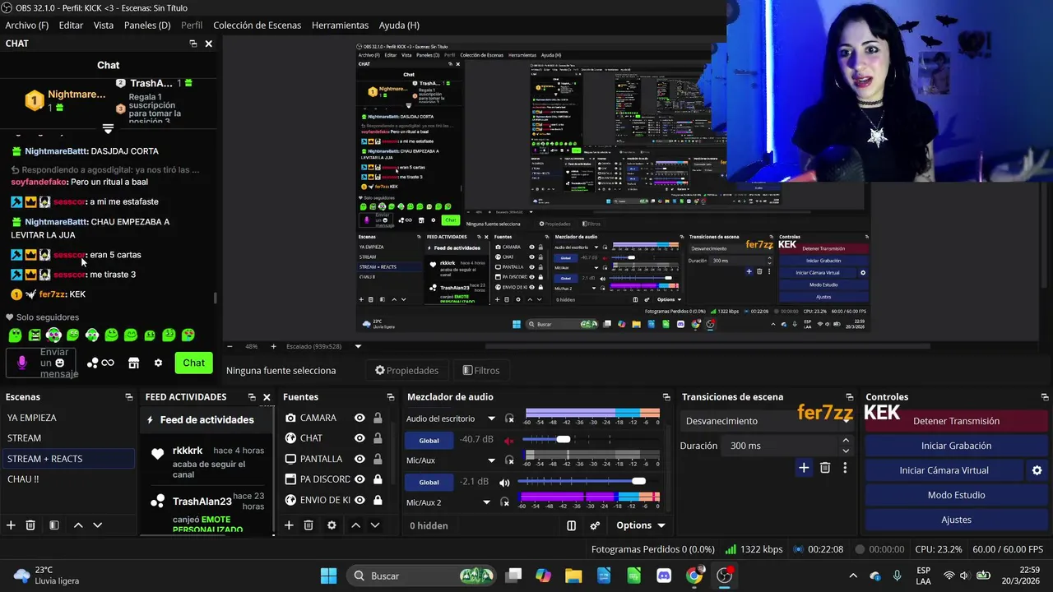
Task: Expand the chat leaderboard chevron
Action: 108,129
